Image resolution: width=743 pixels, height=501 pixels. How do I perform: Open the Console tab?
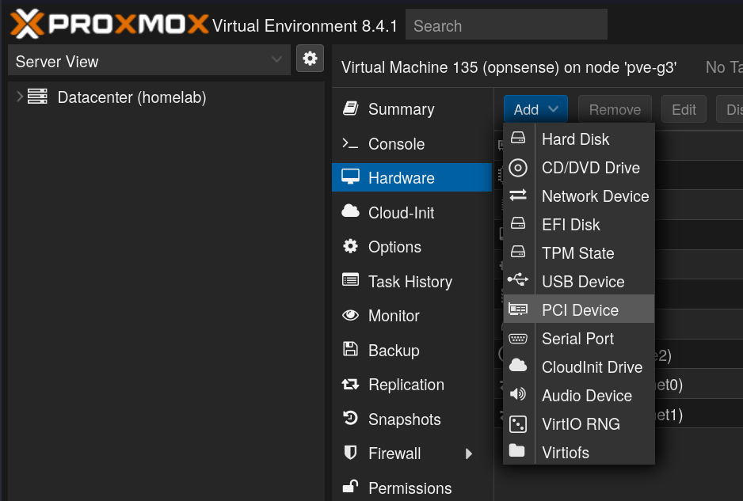(396, 144)
